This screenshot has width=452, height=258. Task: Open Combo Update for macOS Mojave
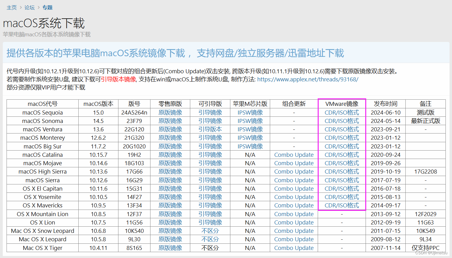[294, 163]
